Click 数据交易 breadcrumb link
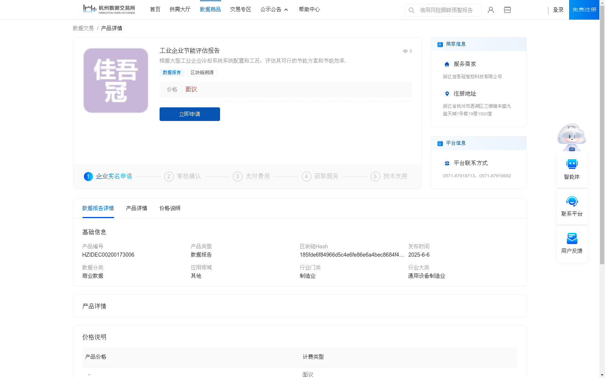This screenshot has width=605, height=378. click(x=83, y=28)
